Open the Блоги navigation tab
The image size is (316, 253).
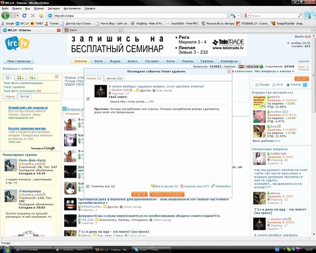click(x=133, y=61)
